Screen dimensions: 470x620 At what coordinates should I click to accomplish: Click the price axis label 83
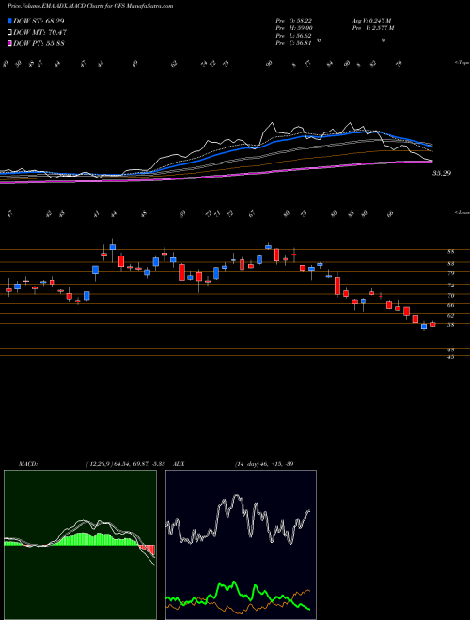coord(450,263)
